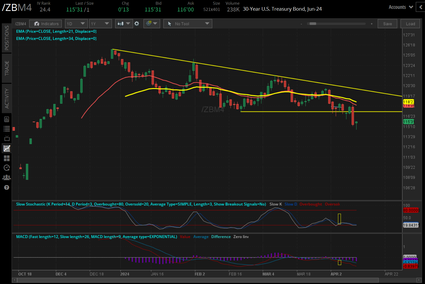Click the horizontal scrollbar below chart

pos(217,280)
